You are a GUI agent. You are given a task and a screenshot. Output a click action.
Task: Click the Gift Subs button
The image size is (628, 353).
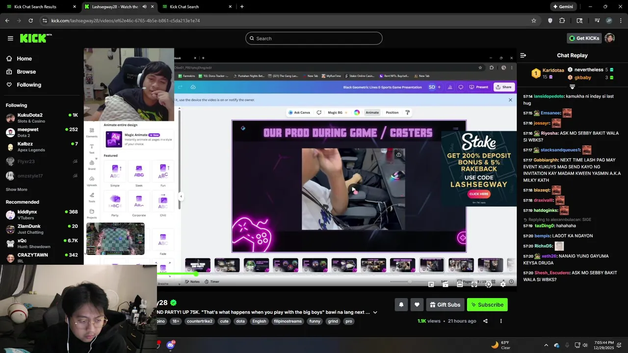(445, 304)
